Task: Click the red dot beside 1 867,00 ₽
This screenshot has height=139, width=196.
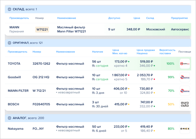Action: pos(129,75)
